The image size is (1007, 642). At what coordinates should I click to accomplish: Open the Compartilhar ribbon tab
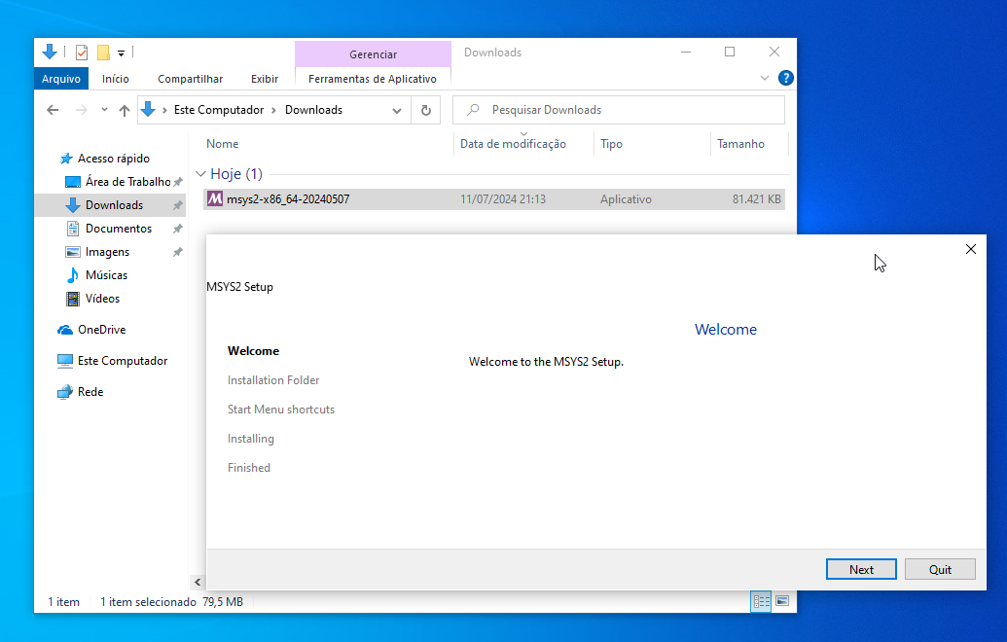(x=190, y=79)
